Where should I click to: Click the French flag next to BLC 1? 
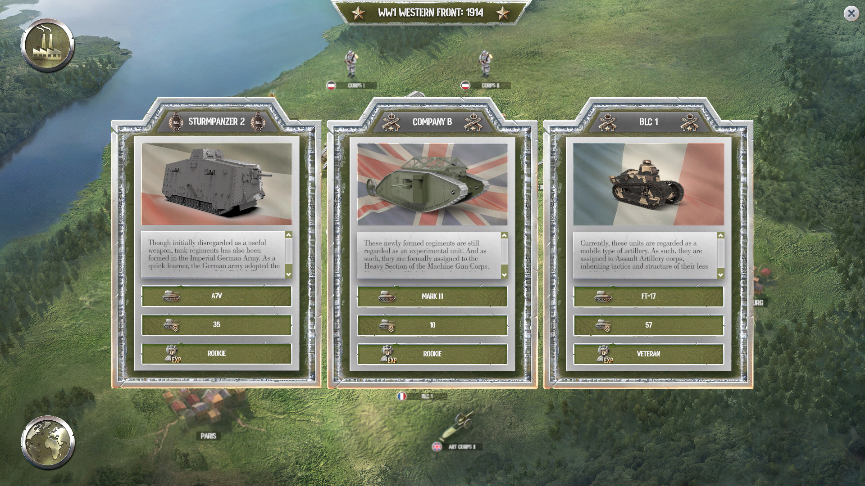401,396
